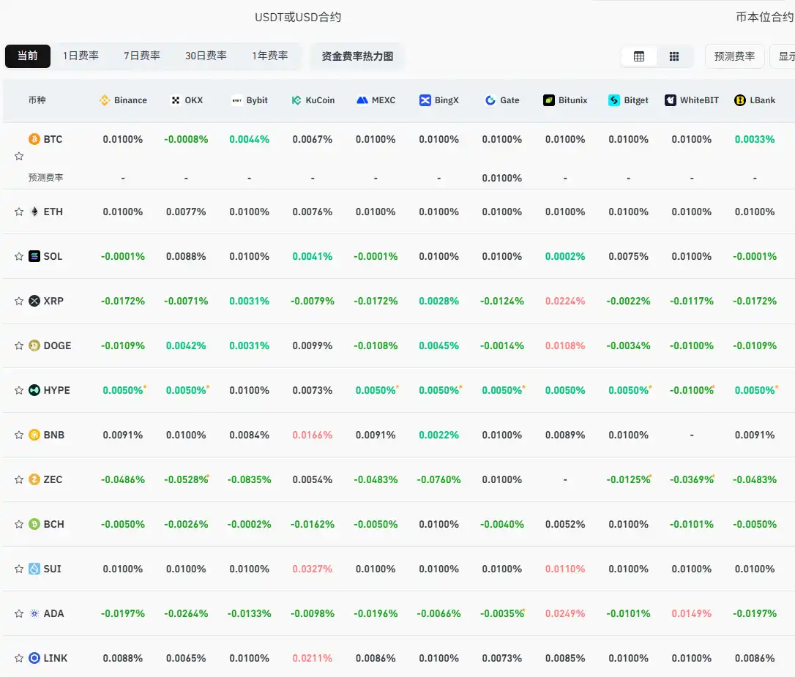Click the KuCoin exchange logo icon
795x677 pixels.
(296, 100)
